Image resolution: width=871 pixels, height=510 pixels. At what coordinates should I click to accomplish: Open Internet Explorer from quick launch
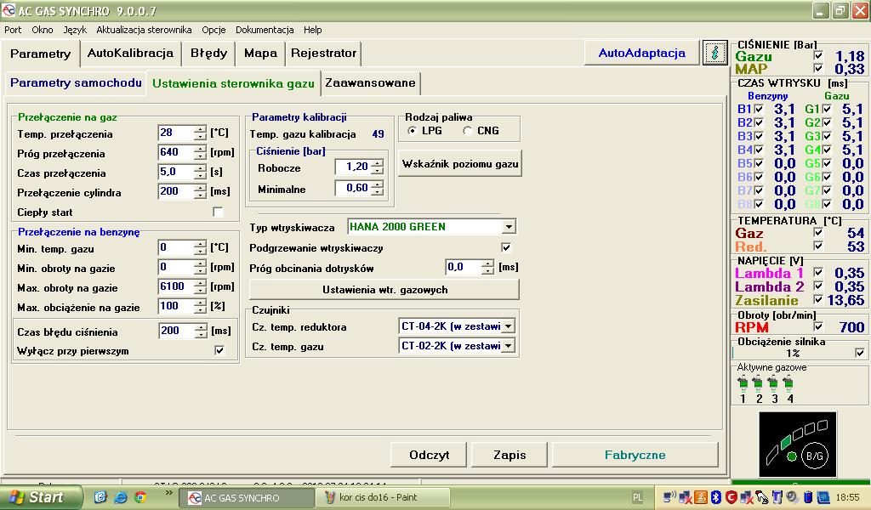(x=121, y=497)
